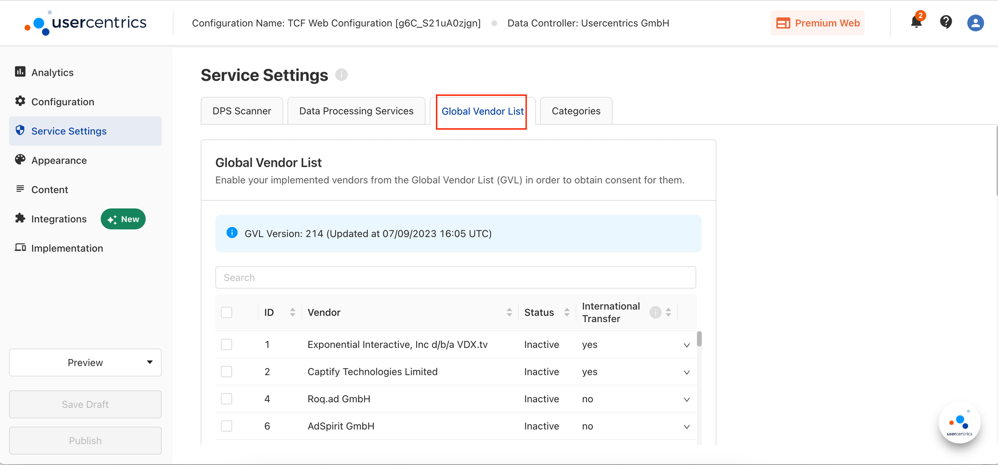Expand the Exponential Interactive row details
Screen dimensions: 998x465
pyautogui.click(x=686, y=345)
